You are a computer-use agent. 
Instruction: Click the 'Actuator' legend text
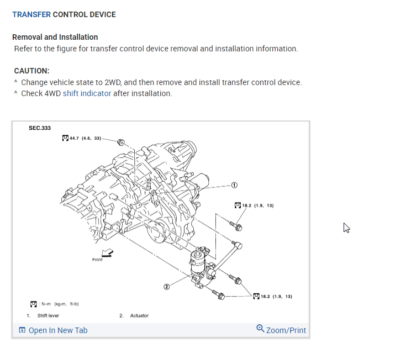pos(139,315)
